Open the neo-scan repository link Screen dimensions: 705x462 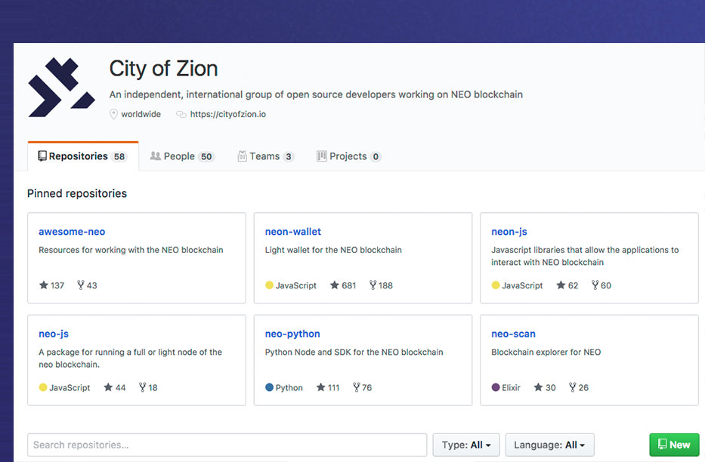click(x=514, y=334)
